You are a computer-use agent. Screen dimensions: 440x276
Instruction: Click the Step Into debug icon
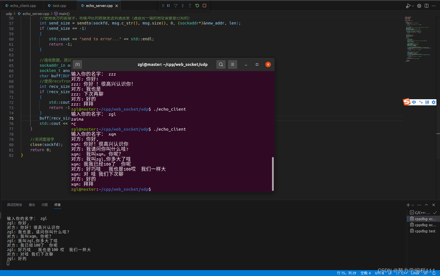pos(183,6)
